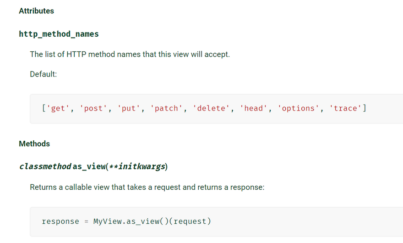Image resolution: width=403 pixels, height=243 pixels.
Task: Select the http_method_names attribute title
Action: (x=59, y=34)
